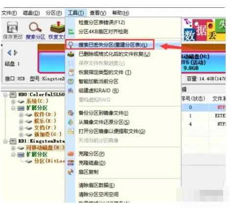This screenshot has height=209, width=231.
Task: Expand the 可移动磁盘(H:) tree node
Action: [x=13, y=148]
